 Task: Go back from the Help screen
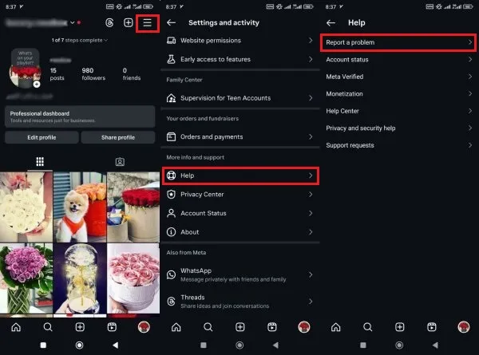[331, 23]
